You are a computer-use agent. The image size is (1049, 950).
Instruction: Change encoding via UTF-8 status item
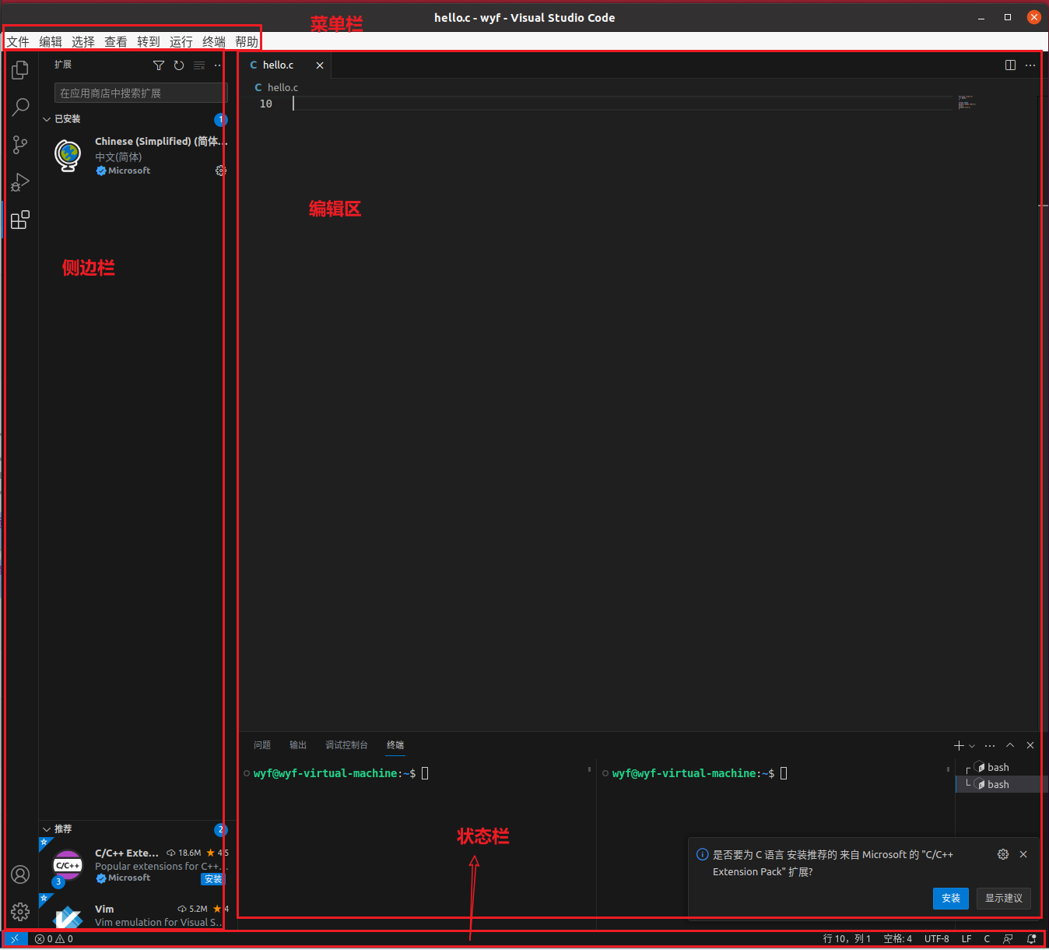point(936,939)
